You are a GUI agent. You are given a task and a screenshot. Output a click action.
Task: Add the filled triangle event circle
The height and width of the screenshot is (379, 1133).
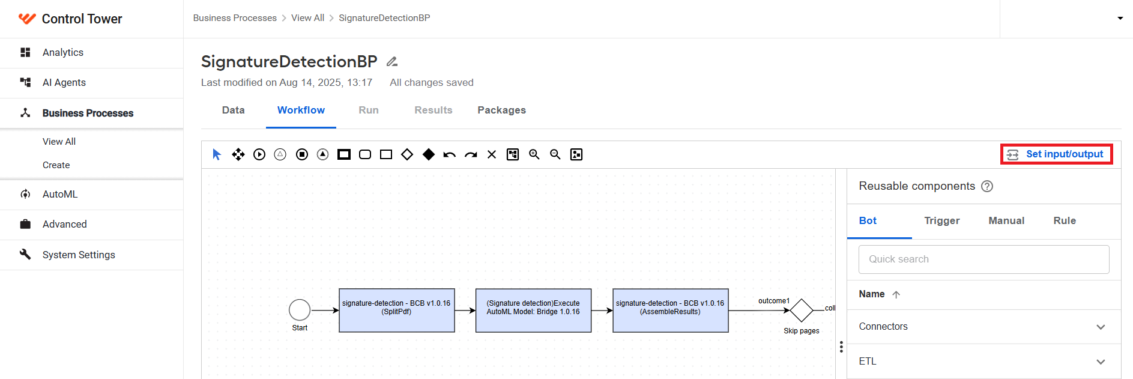(x=323, y=154)
